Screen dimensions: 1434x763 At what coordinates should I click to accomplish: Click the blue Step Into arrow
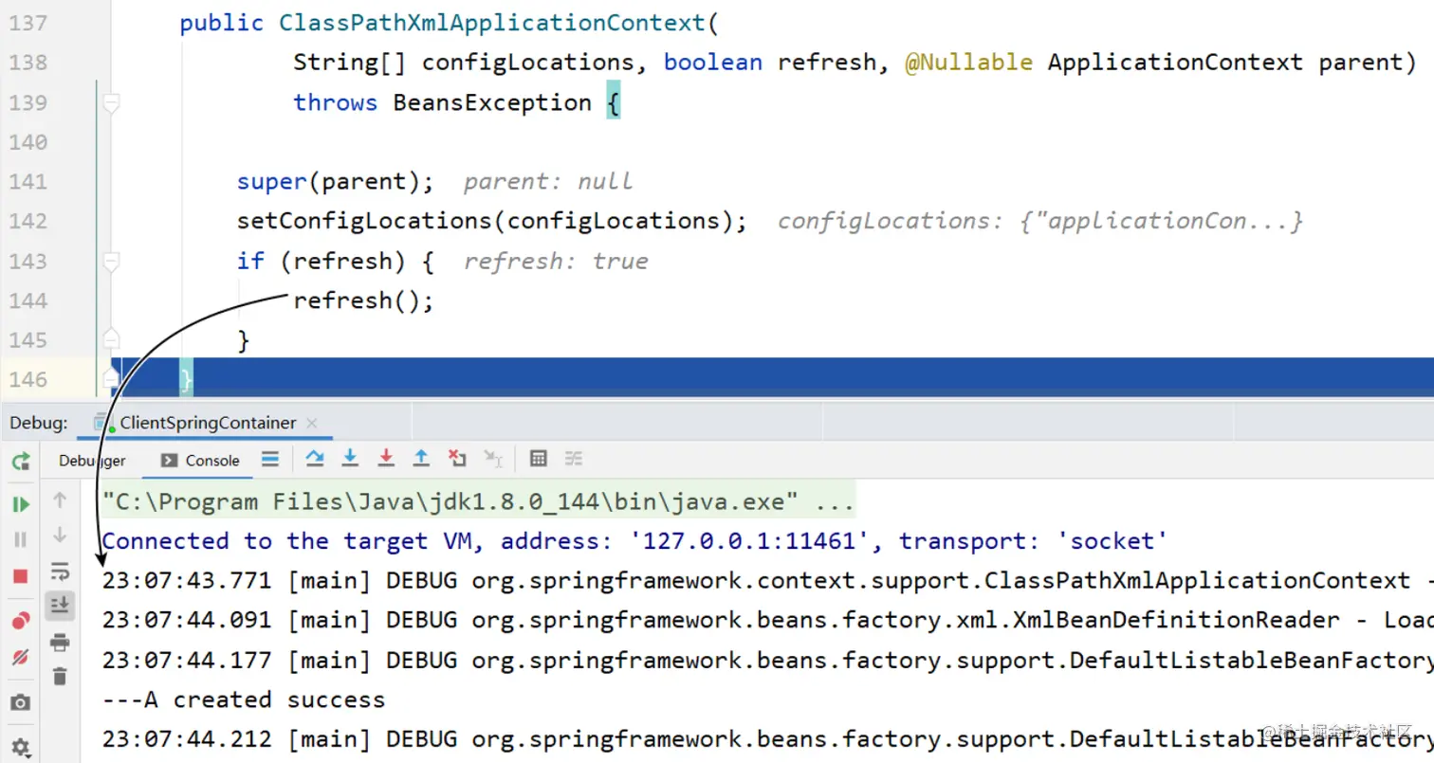[350, 460]
